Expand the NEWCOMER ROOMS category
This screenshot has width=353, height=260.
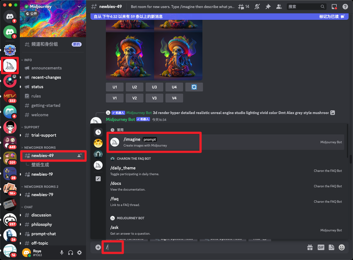tap(39, 147)
